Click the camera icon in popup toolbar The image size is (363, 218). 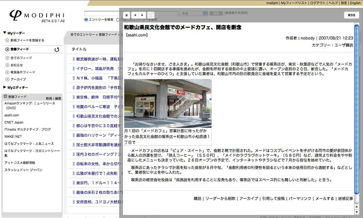pos(151,15)
